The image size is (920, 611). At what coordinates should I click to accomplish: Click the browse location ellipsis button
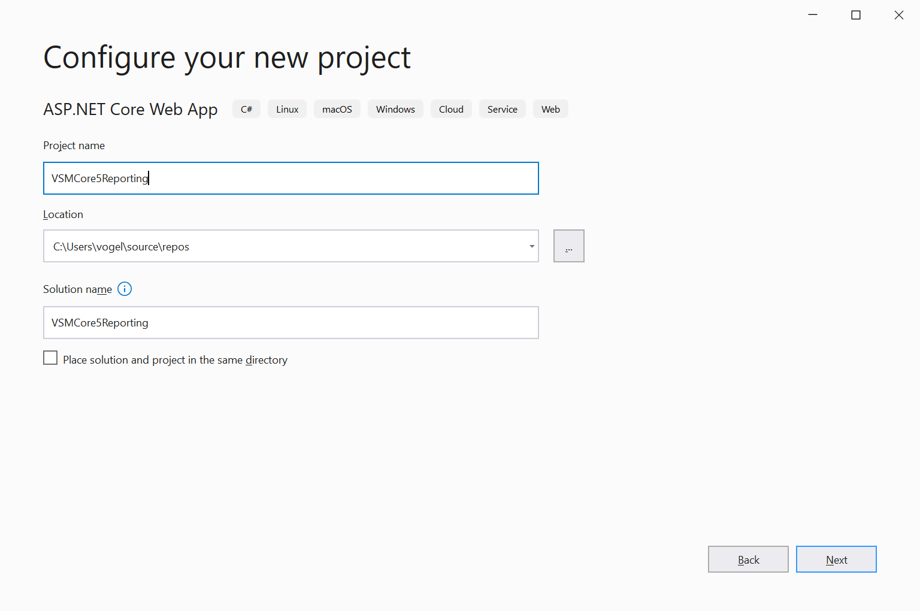click(568, 246)
